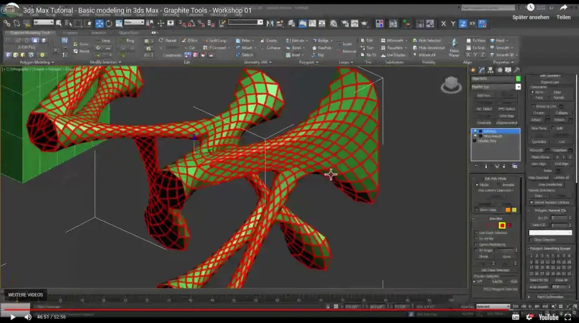Image resolution: width=579 pixels, height=323 pixels.
Task: Toggle Delete Isolated Vertices checkbox
Action: tap(531, 202)
